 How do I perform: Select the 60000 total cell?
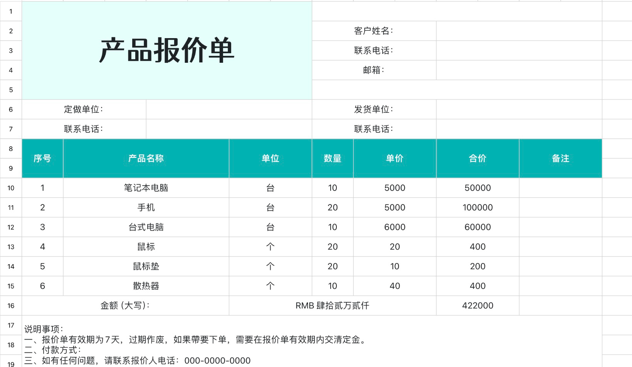pyautogui.click(x=478, y=227)
